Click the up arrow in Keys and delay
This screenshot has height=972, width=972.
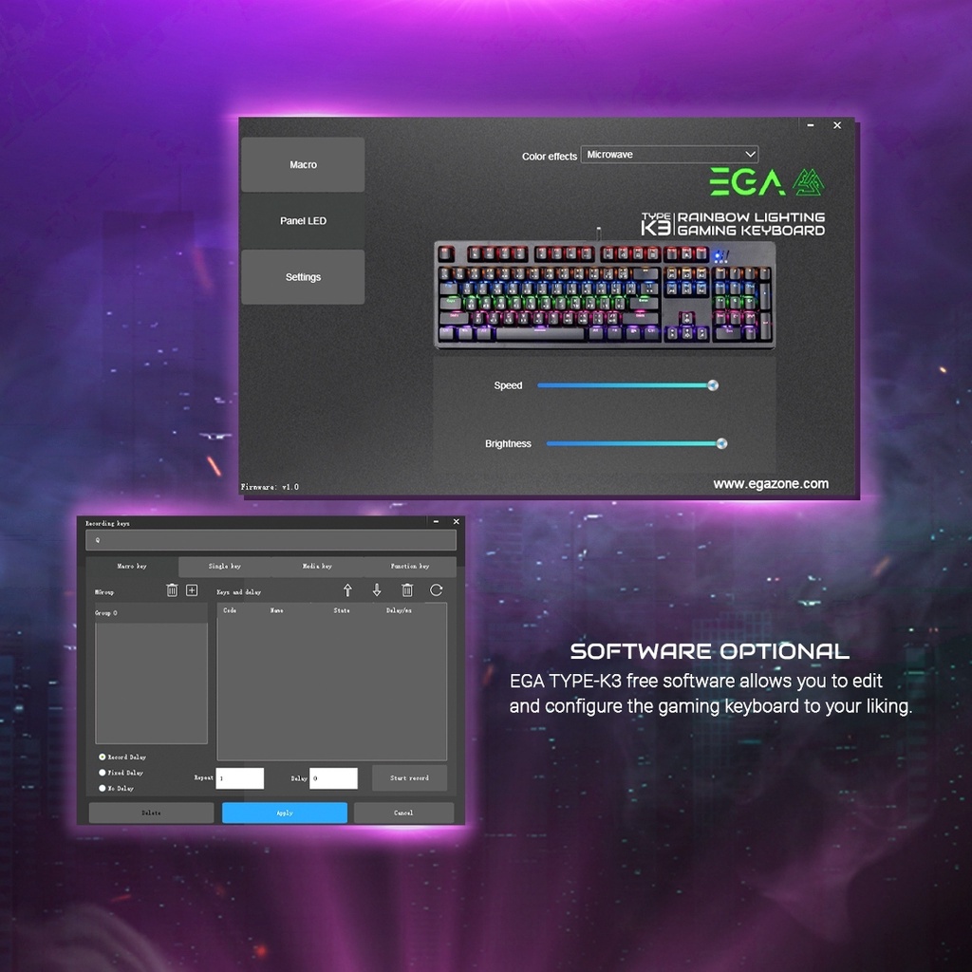347,590
